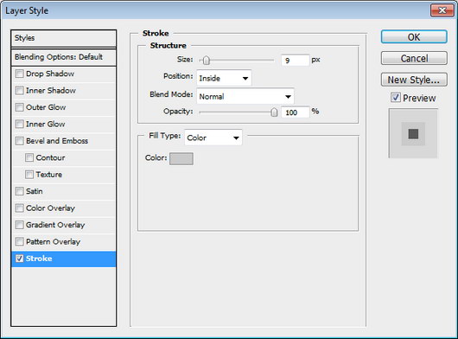Check the Gradient Overlay checkbox
This screenshot has width=458, height=339.
click(x=19, y=225)
